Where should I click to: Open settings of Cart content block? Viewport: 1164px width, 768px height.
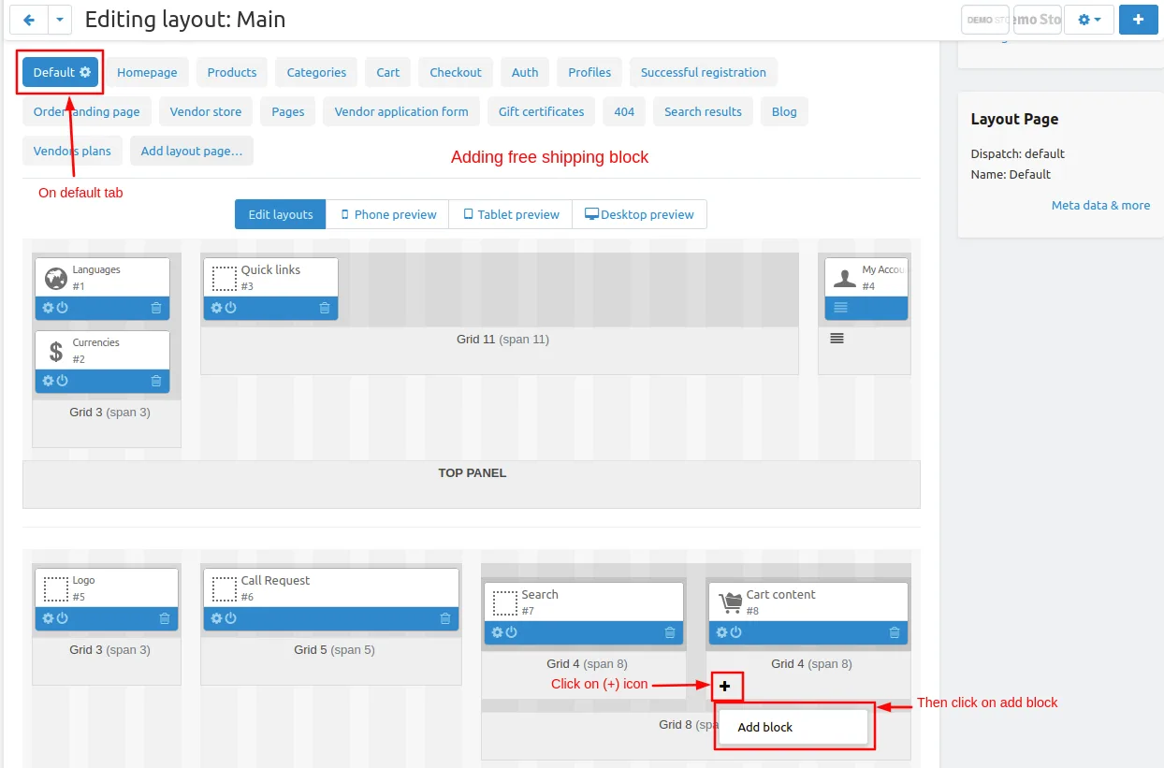[x=721, y=632]
